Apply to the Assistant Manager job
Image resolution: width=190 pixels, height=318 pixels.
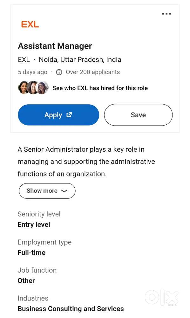click(x=58, y=115)
